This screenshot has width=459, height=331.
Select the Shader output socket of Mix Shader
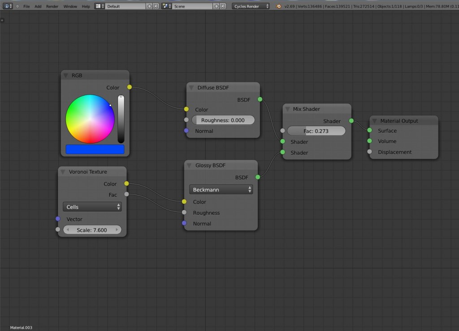(x=351, y=121)
